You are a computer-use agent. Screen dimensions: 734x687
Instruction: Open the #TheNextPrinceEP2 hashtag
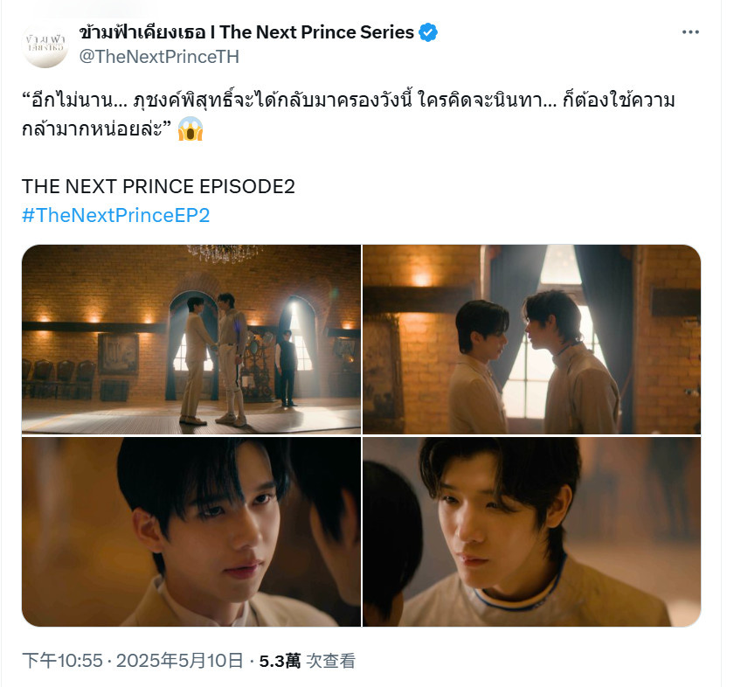tap(115, 215)
